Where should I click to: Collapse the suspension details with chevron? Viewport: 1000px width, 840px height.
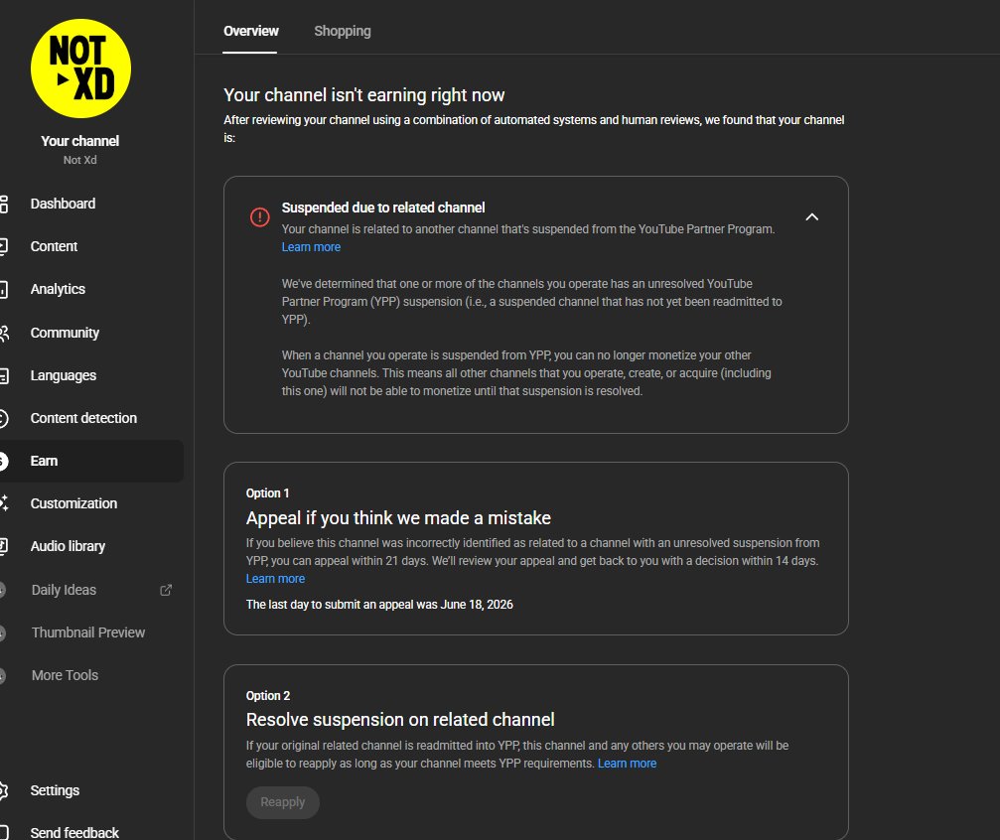point(812,216)
